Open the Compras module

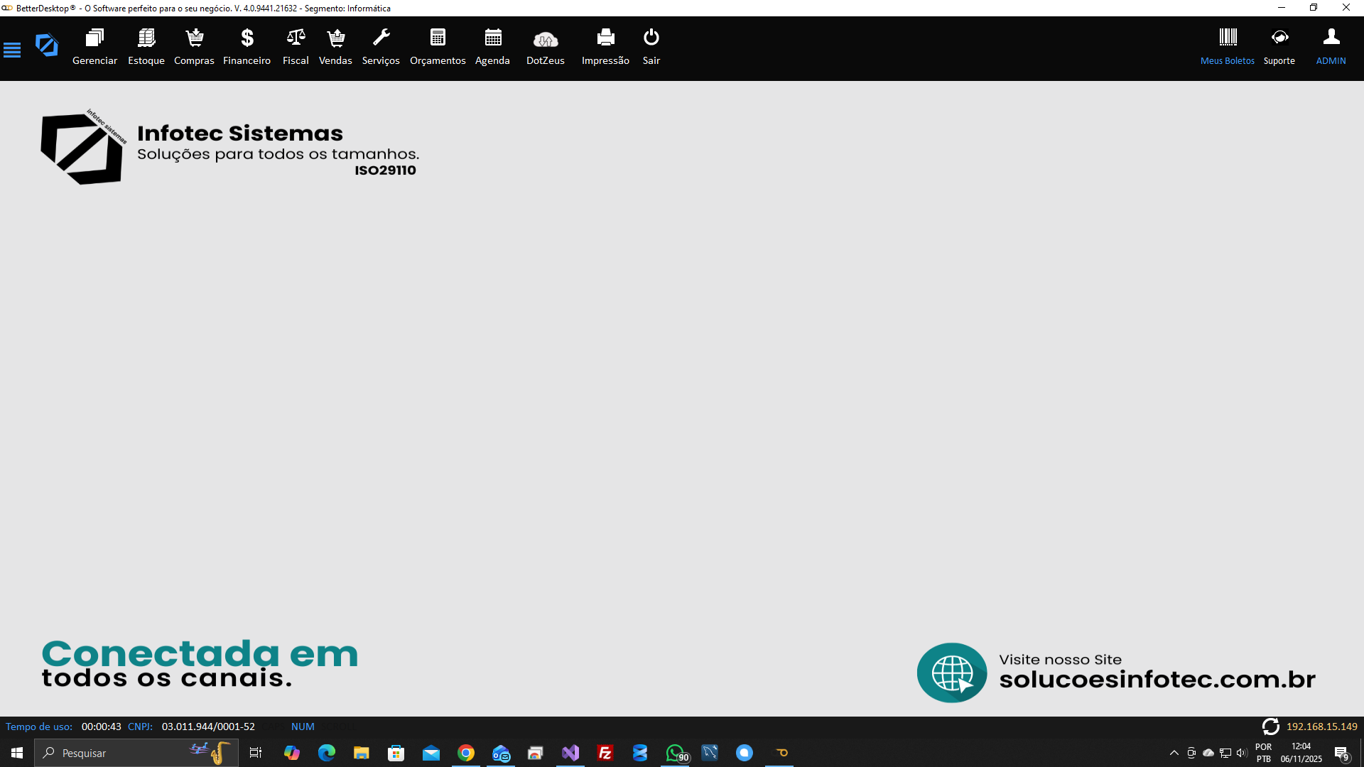[194, 45]
